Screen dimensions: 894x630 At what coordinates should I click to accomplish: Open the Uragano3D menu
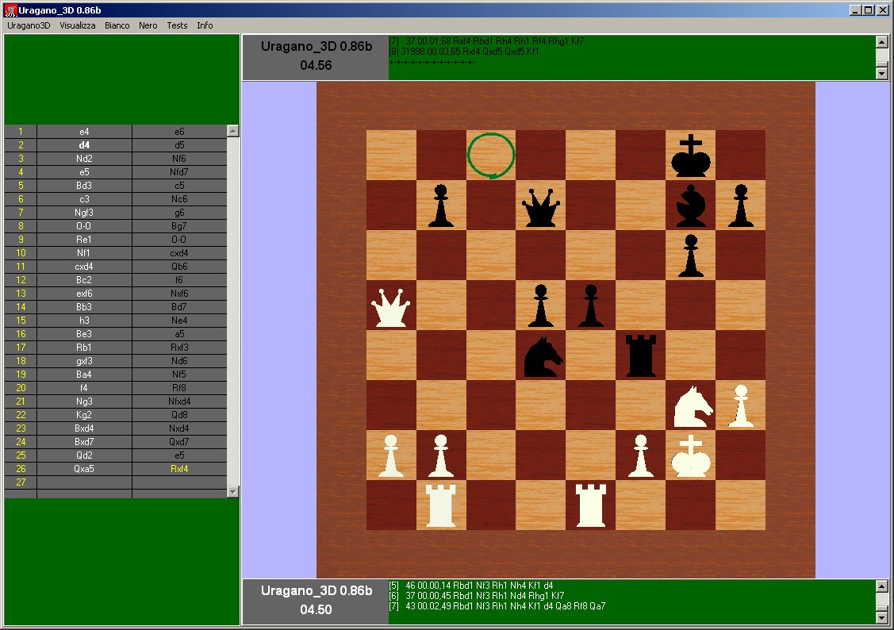(29, 25)
